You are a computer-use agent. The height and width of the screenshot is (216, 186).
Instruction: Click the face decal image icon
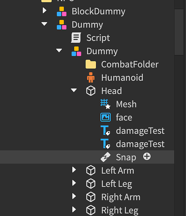pyautogui.click(x=106, y=118)
